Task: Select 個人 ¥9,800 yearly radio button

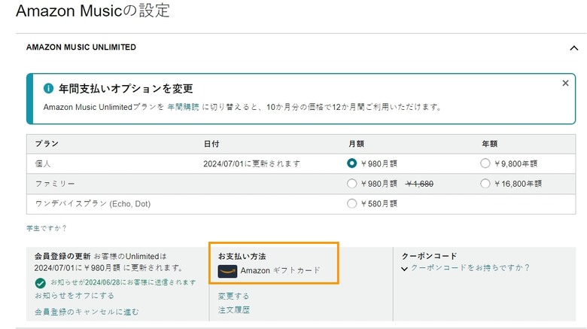Action: [x=485, y=163]
